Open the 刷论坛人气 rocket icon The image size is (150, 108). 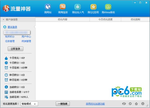coord(78,7)
